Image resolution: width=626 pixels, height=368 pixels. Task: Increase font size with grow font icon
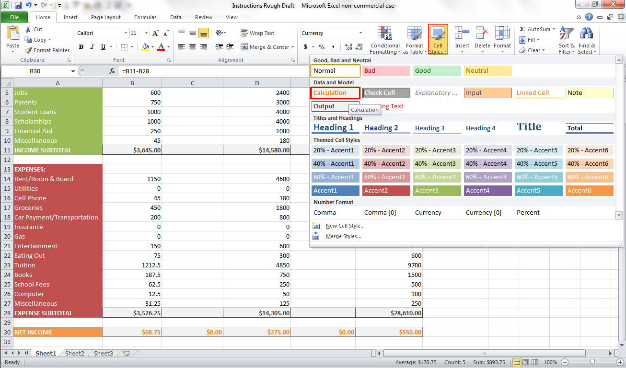pos(155,33)
